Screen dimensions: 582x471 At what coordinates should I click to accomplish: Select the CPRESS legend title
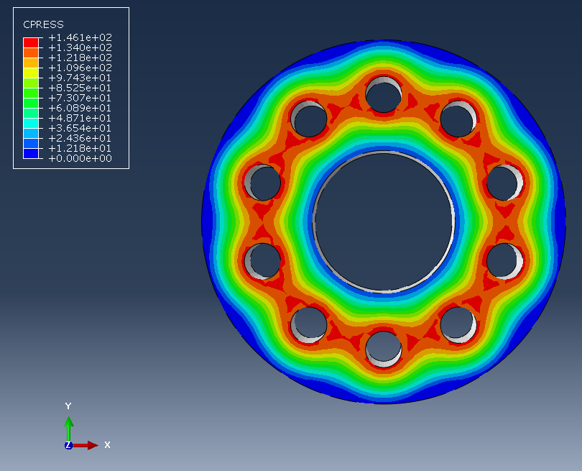tap(43, 24)
